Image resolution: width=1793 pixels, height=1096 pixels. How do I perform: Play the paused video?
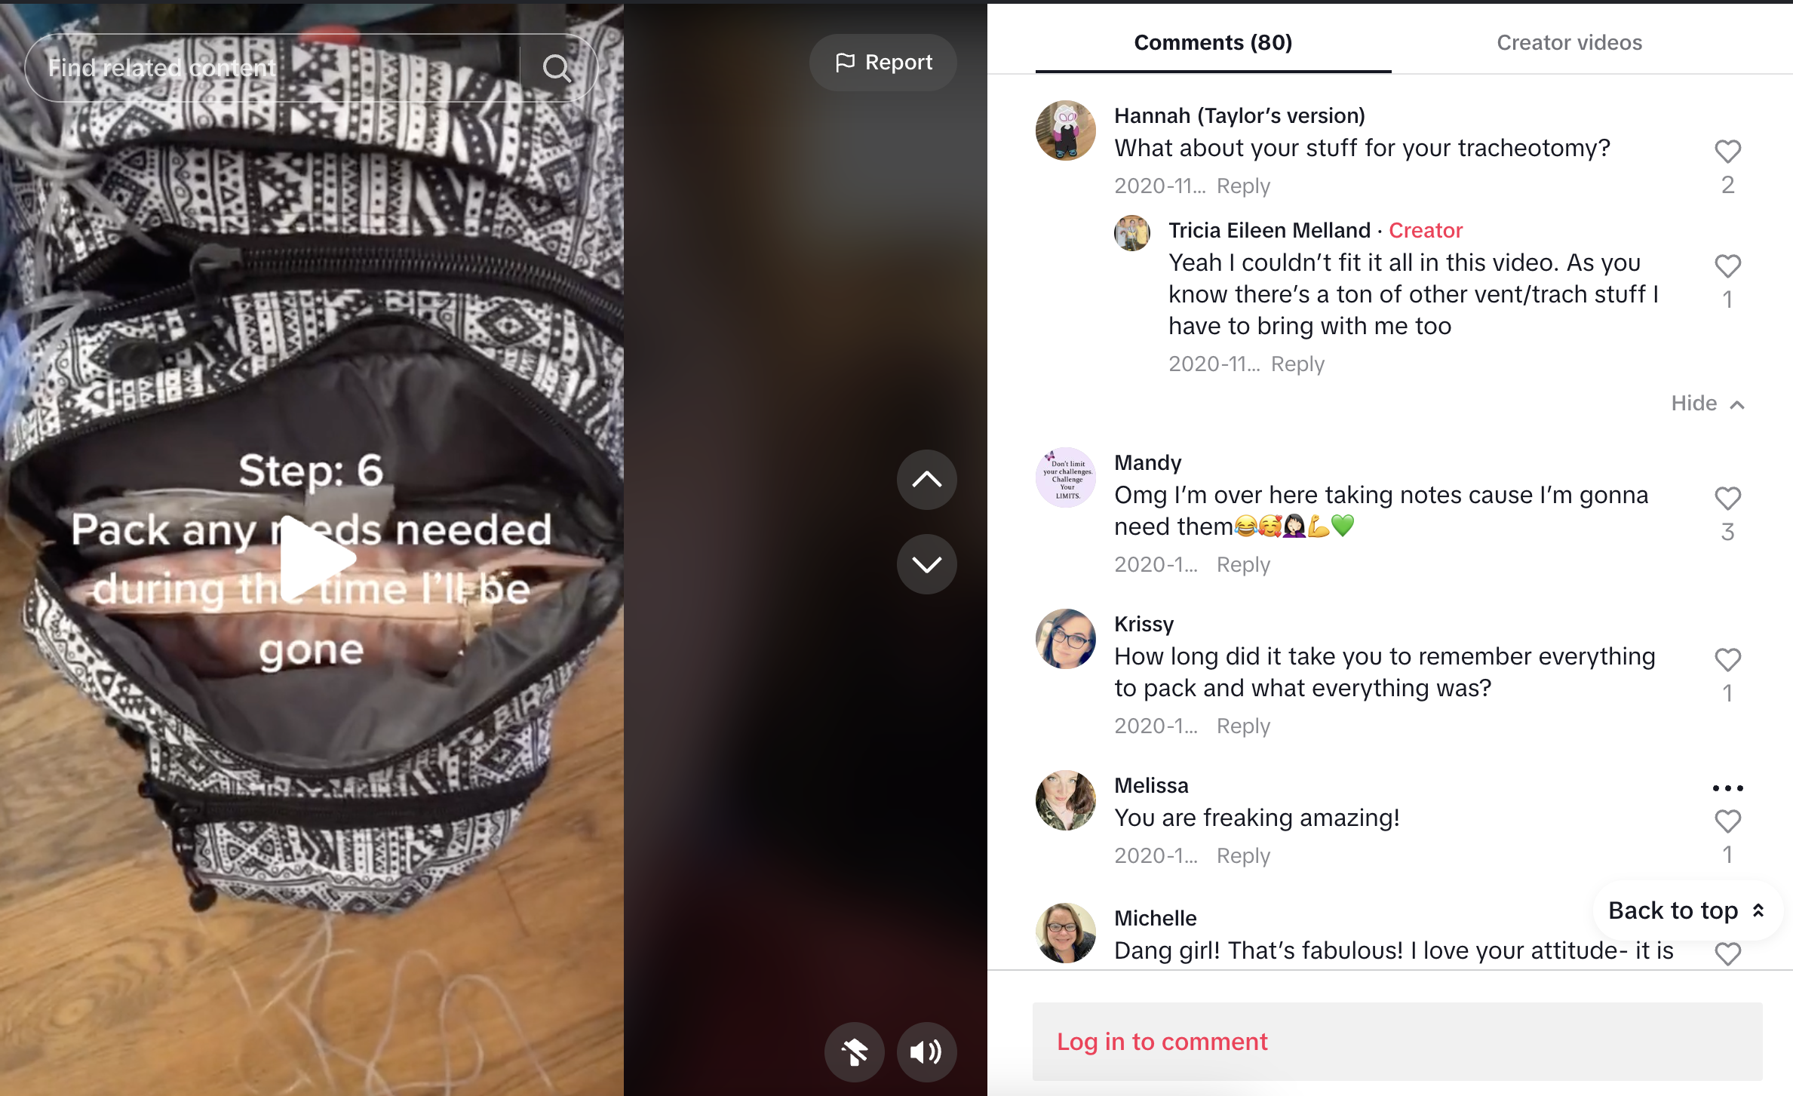tap(316, 559)
